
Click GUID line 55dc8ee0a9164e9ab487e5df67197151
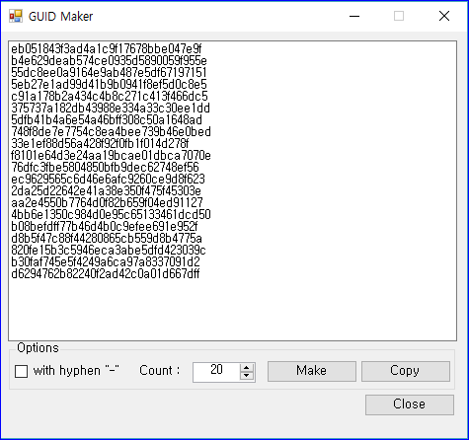tap(109, 73)
